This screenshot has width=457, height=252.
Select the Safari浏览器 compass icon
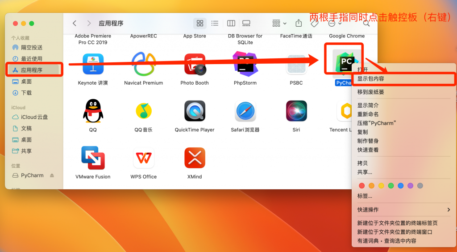click(x=245, y=111)
